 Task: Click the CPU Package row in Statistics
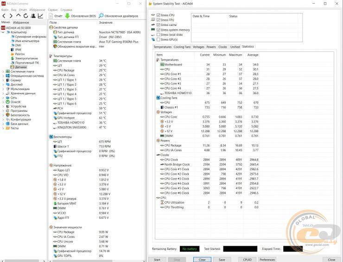[208, 145]
